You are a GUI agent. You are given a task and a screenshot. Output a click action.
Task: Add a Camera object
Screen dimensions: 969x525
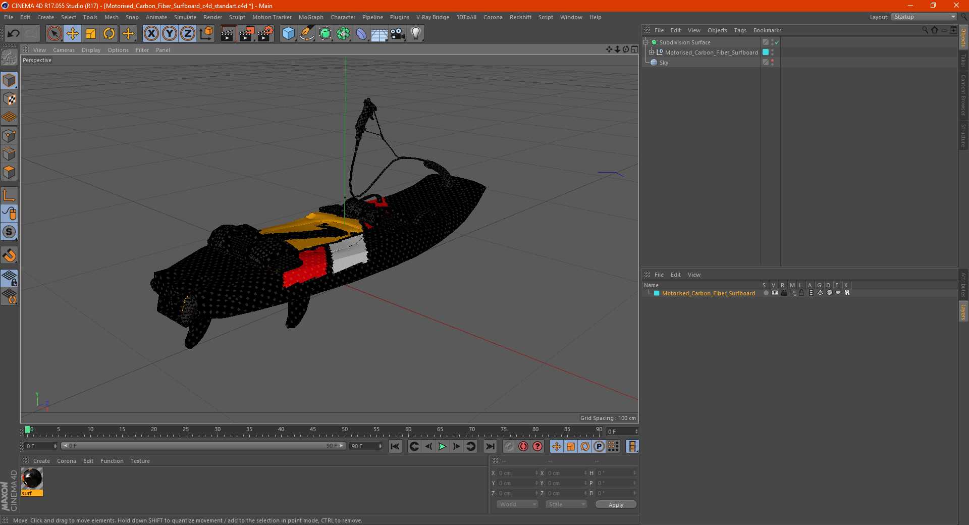(x=398, y=34)
